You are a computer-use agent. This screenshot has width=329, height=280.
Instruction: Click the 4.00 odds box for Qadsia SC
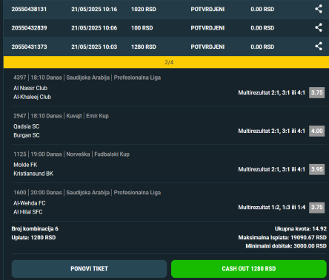[x=316, y=131]
